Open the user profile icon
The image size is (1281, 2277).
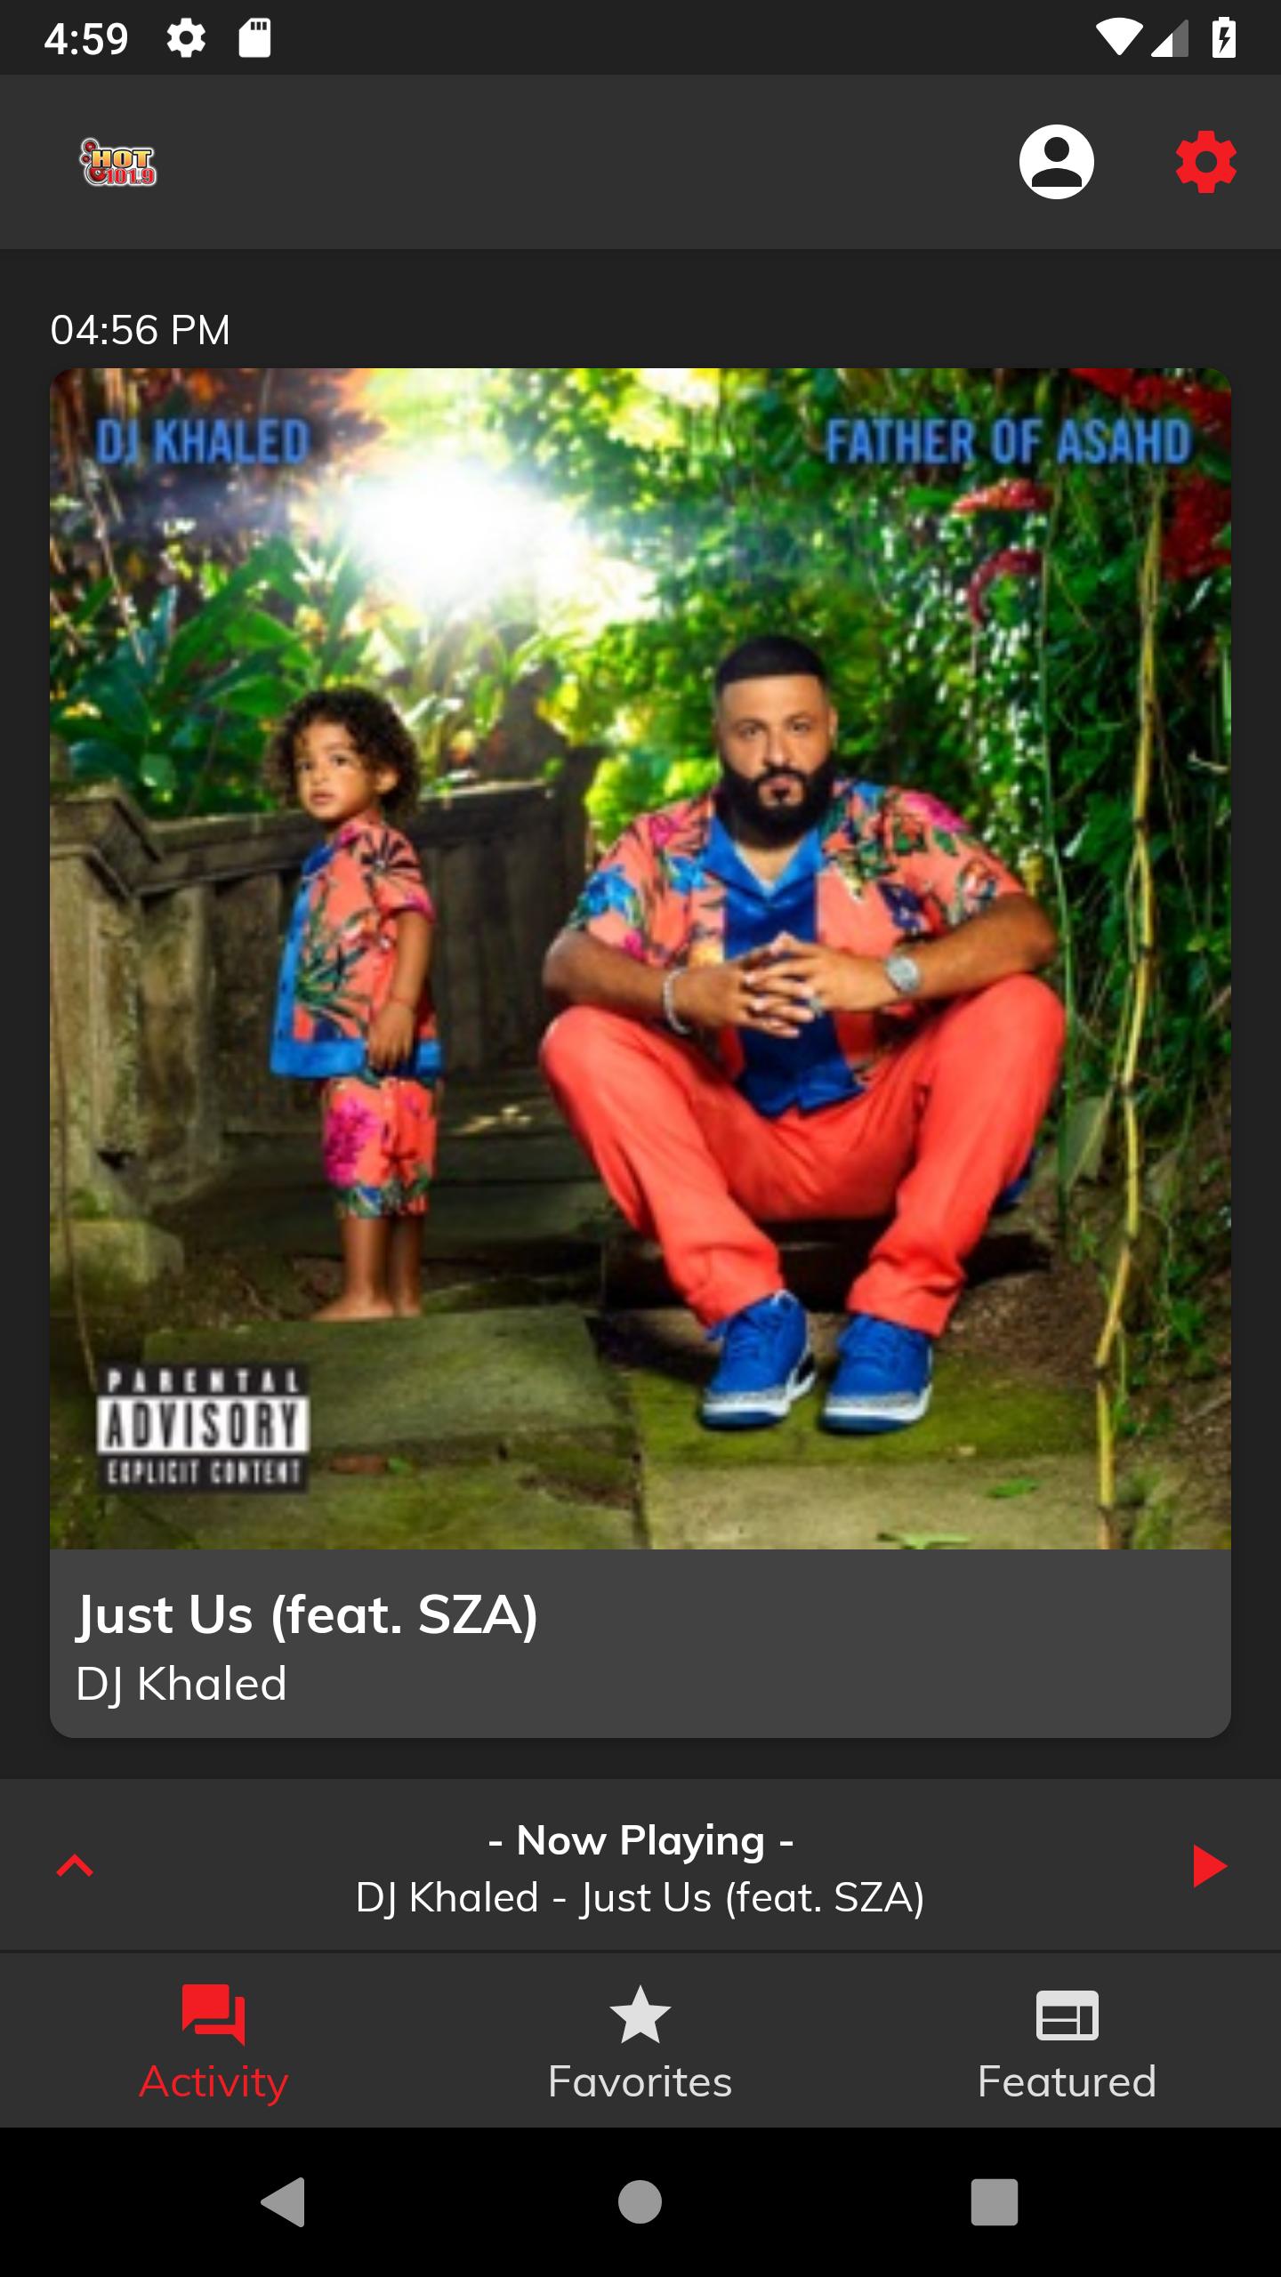pyautogui.click(x=1056, y=162)
